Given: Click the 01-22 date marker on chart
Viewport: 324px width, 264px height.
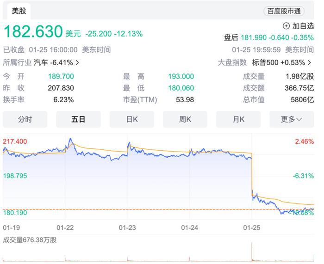Looking at the screenshot, I should pyautogui.click(x=65, y=227).
